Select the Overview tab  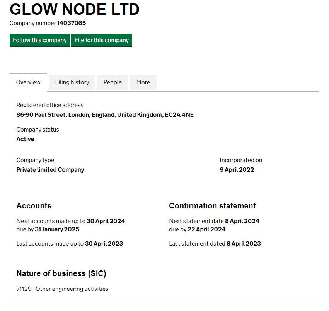click(28, 82)
